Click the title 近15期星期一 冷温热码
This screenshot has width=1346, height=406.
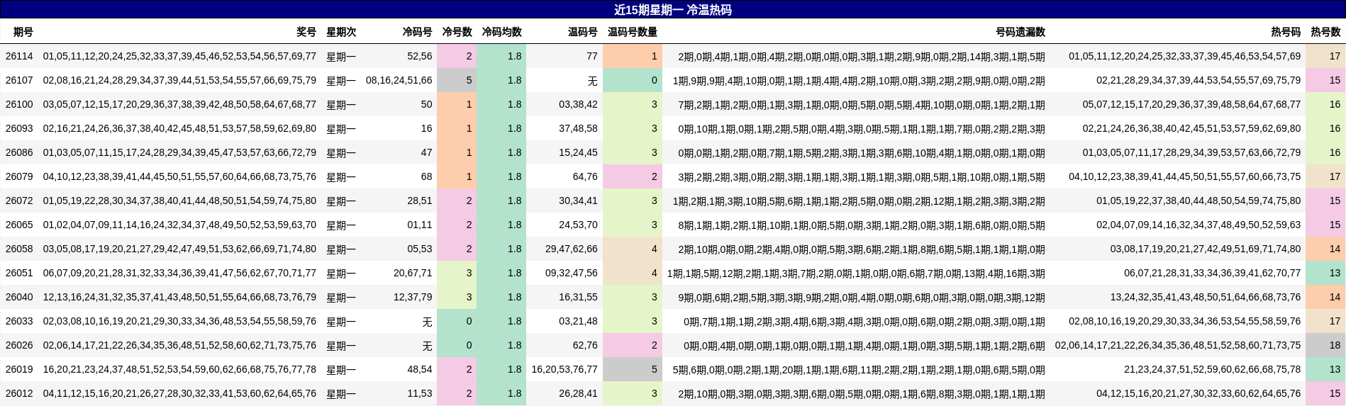coord(672,10)
